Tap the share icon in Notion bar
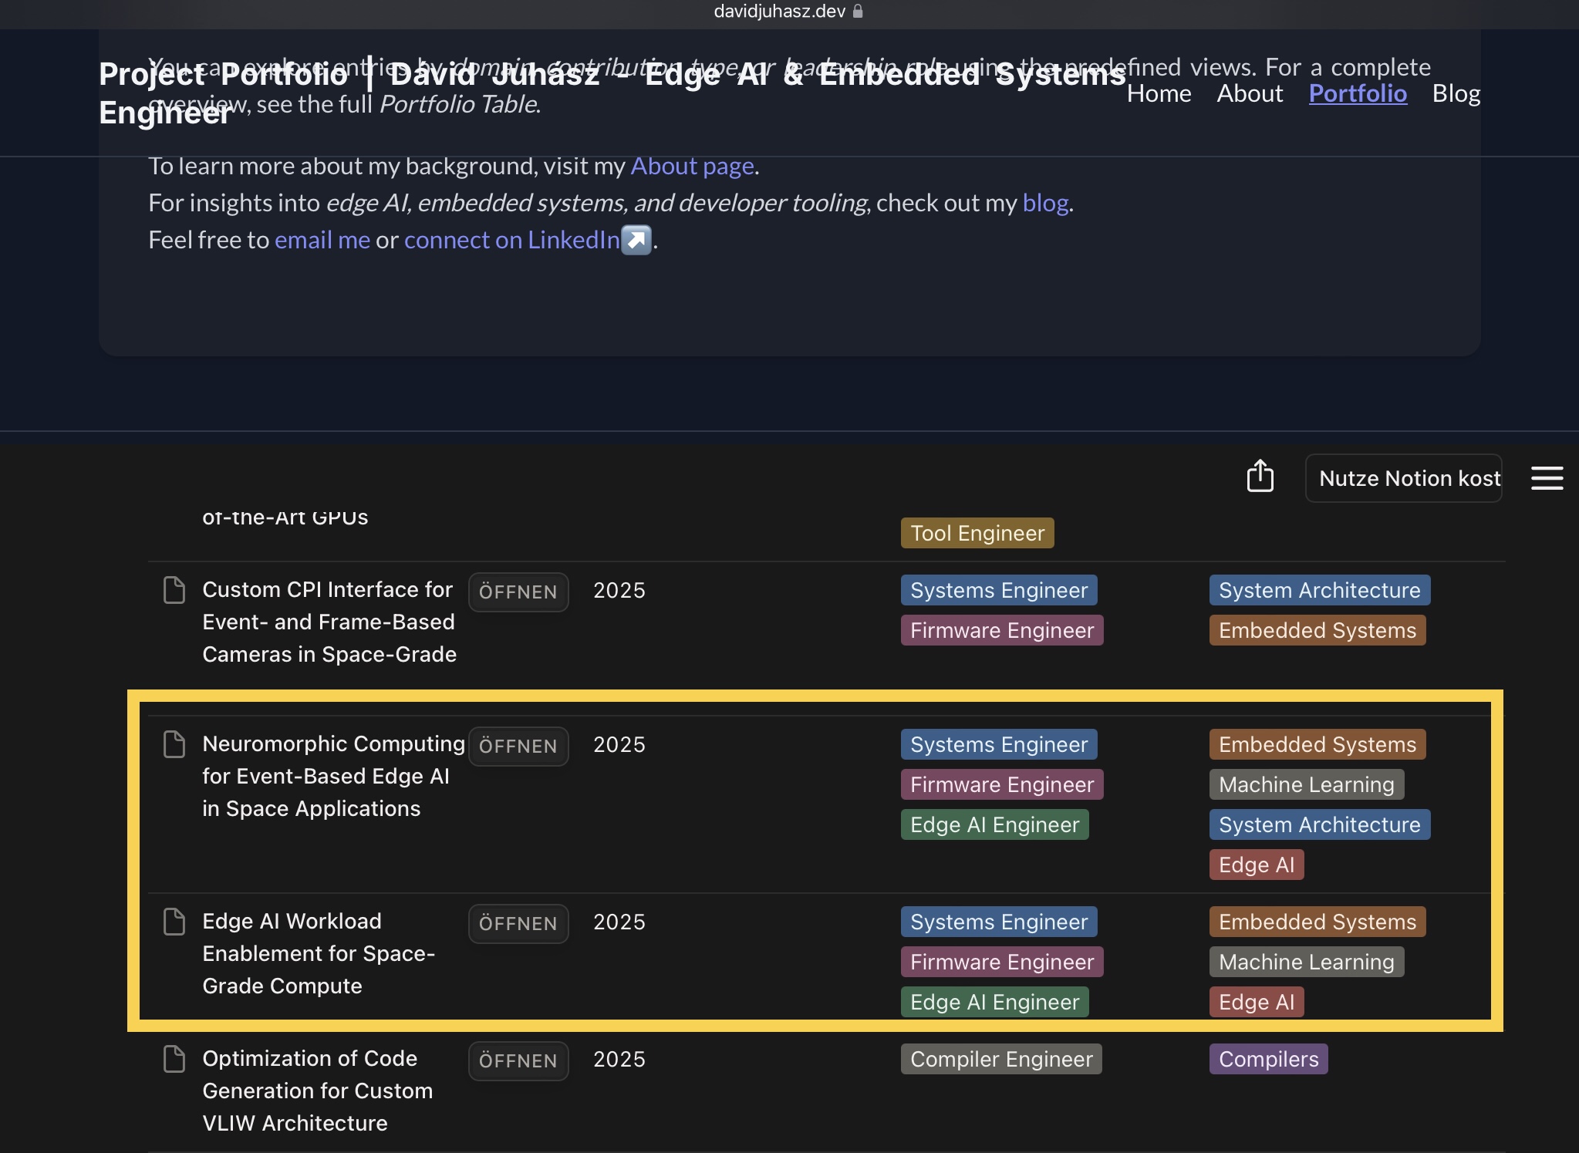 [1260, 477]
